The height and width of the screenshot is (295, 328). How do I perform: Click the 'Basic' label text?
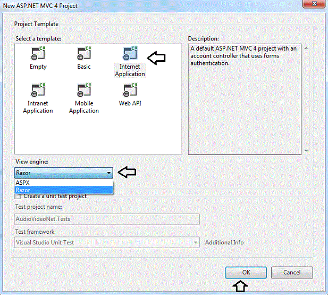click(x=84, y=67)
